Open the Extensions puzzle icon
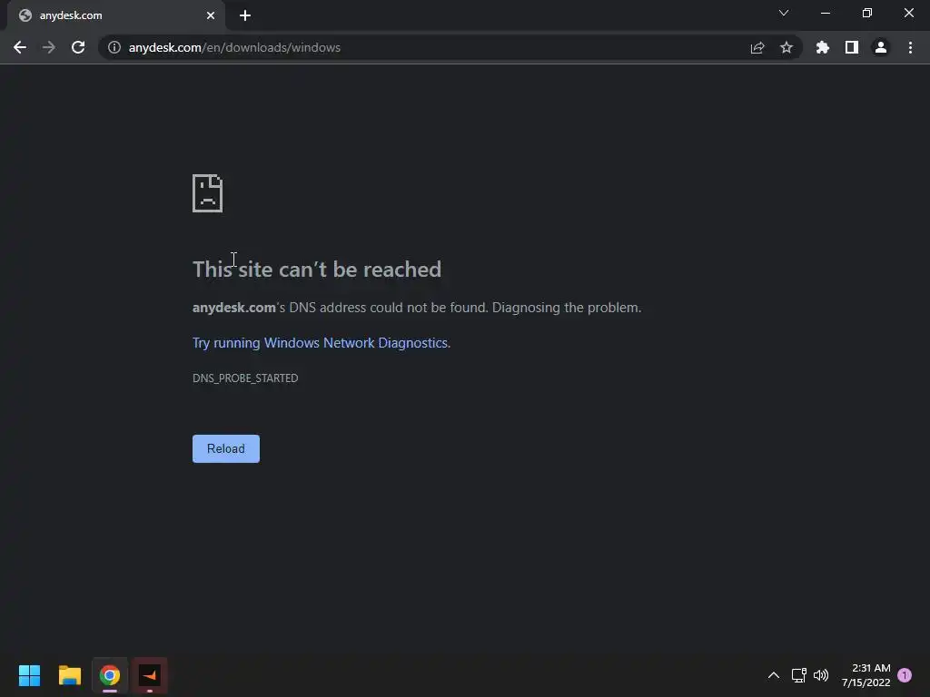Viewport: 930px width, 697px height. click(x=823, y=47)
